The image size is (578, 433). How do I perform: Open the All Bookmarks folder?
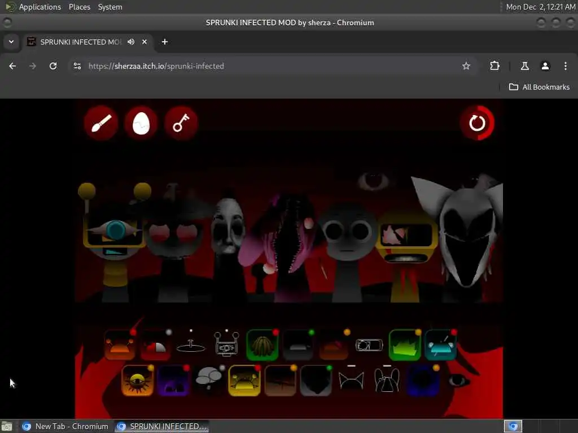tap(539, 87)
